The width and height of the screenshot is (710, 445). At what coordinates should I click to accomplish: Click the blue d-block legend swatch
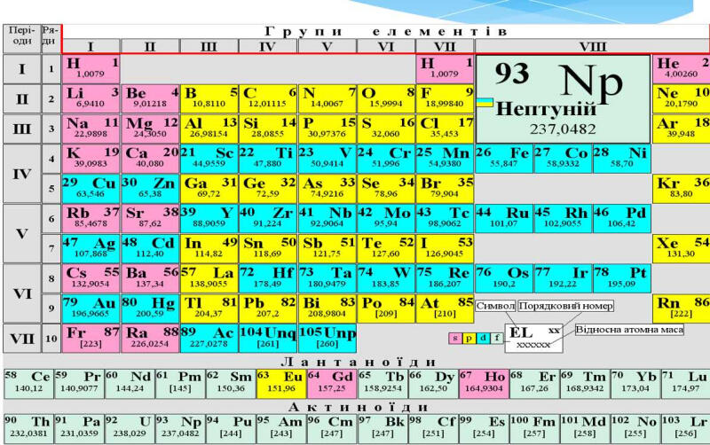[x=483, y=338]
